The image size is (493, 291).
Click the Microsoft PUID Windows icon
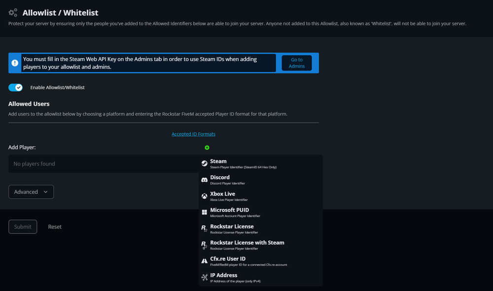pyautogui.click(x=204, y=212)
